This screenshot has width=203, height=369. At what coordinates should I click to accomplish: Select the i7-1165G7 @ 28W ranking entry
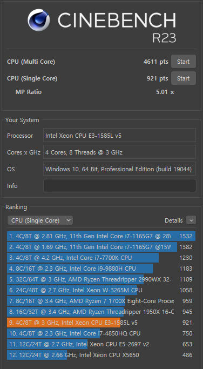tap(101, 236)
